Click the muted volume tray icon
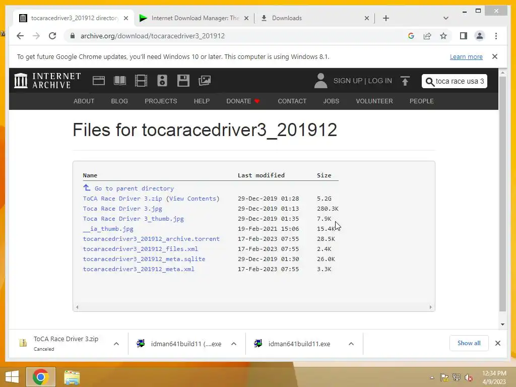This screenshot has width=516, height=387. [x=469, y=377]
